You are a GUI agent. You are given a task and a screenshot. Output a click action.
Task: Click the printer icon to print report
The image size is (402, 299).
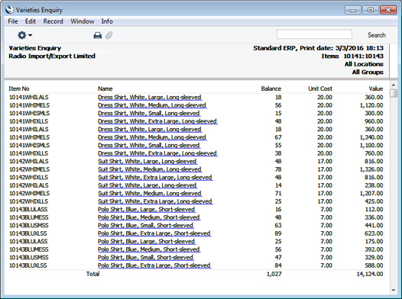(97, 35)
